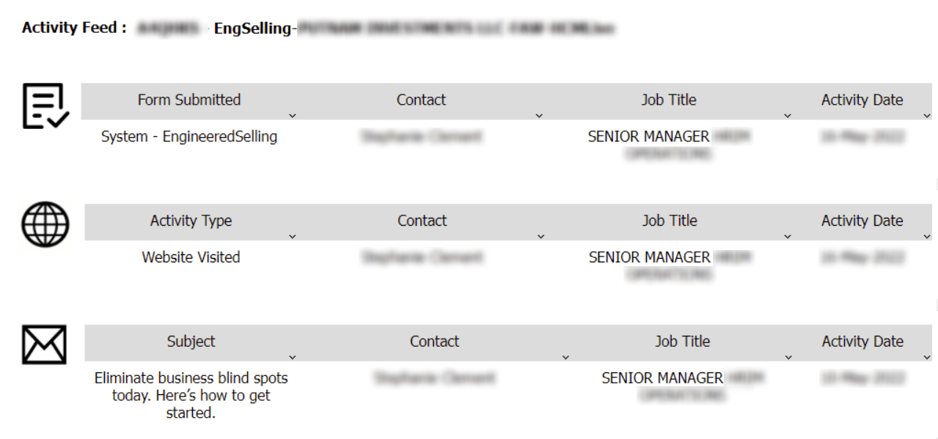Open the email envelope activity icon
This screenshot has height=439, width=938.
tap(43, 342)
